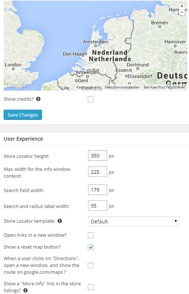Click the Google logo on the map
The image size is (189, 294).
tap(16, 85)
